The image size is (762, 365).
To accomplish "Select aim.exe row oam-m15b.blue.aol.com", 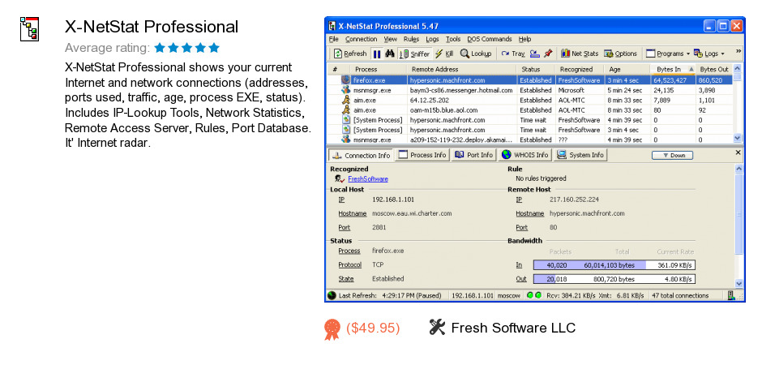I will click(x=529, y=109).
